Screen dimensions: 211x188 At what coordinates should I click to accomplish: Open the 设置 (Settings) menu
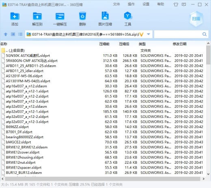click(146, 4)
